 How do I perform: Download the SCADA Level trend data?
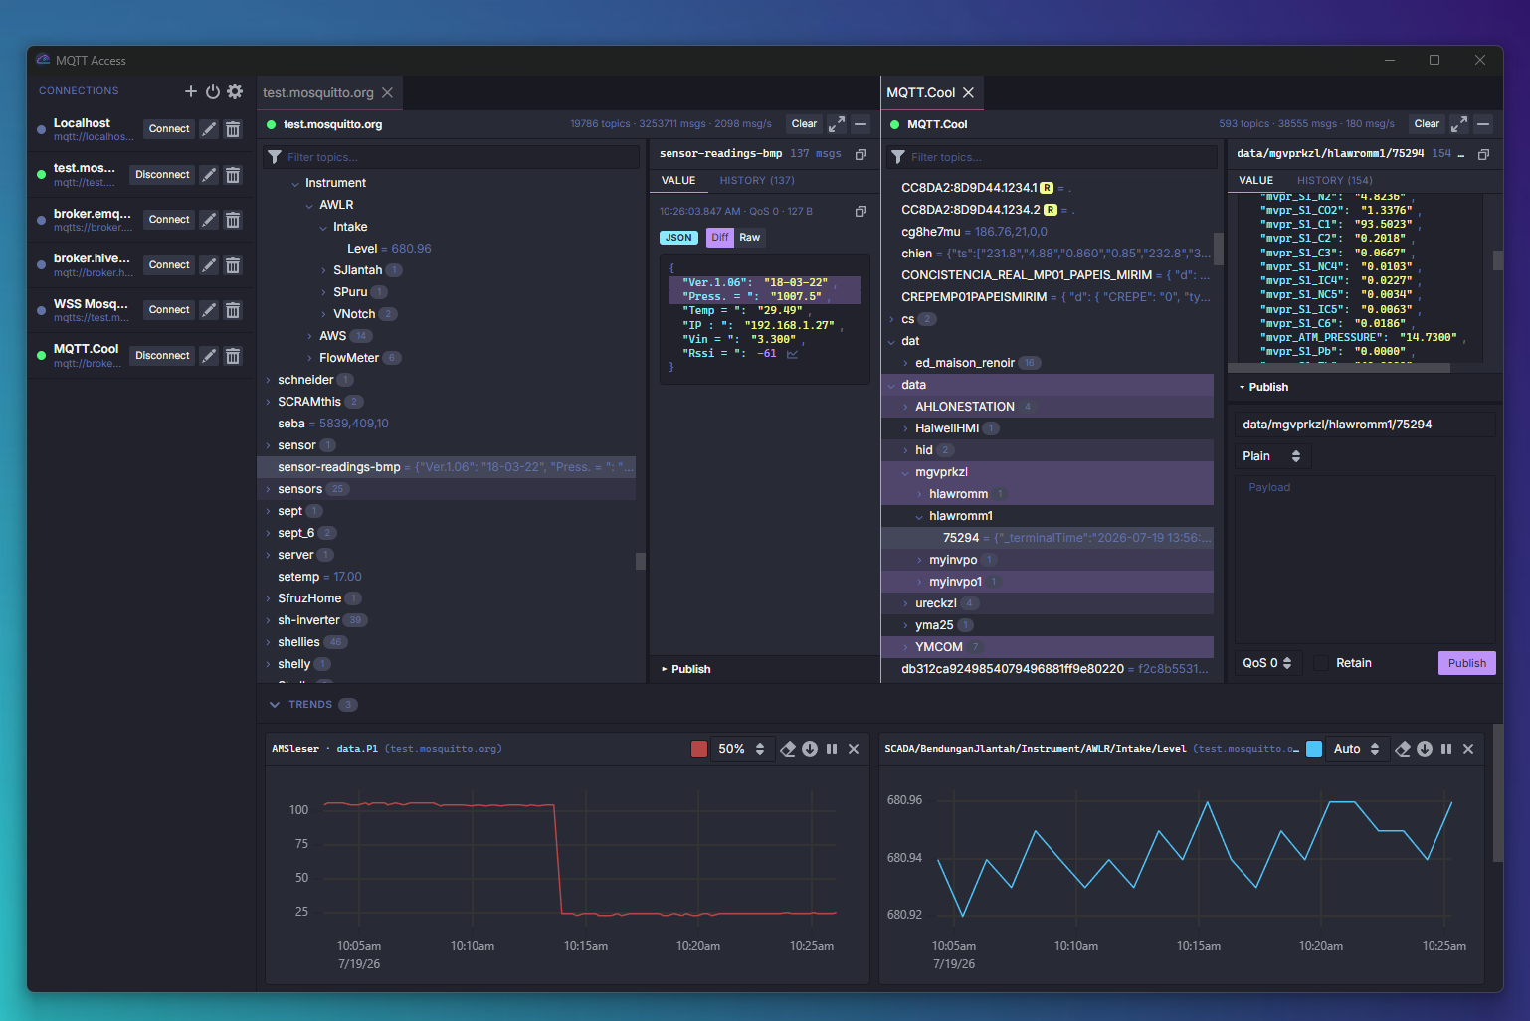pyautogui.click(x=1425, y=749)
